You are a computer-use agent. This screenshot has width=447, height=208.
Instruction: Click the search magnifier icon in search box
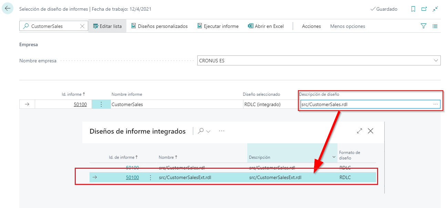26,26
